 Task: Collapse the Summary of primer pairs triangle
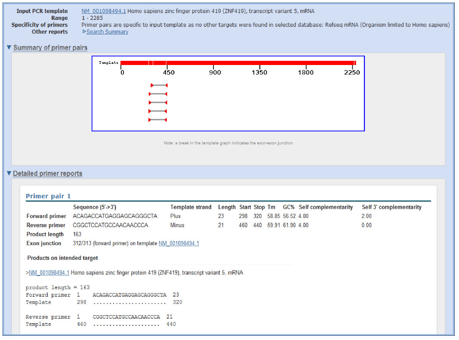pyautogui.click(x=9, y=48)
